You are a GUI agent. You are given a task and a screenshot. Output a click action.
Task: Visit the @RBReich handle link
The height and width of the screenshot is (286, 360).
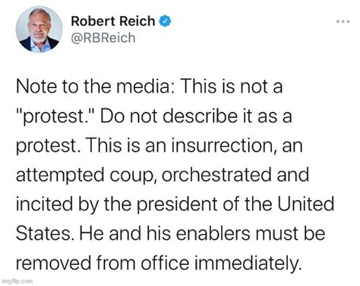pos(103,38)
